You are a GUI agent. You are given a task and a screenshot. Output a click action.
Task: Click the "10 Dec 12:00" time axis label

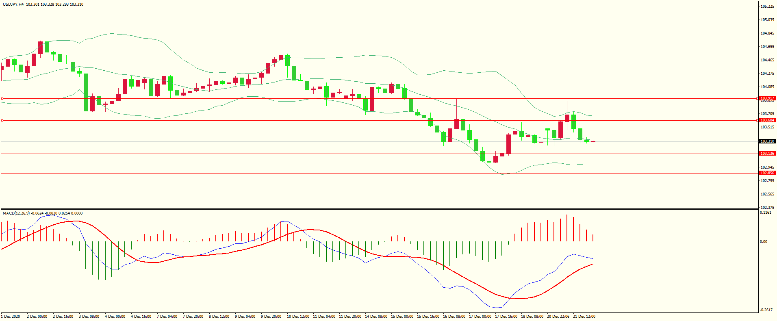click(x=298, y=317)
